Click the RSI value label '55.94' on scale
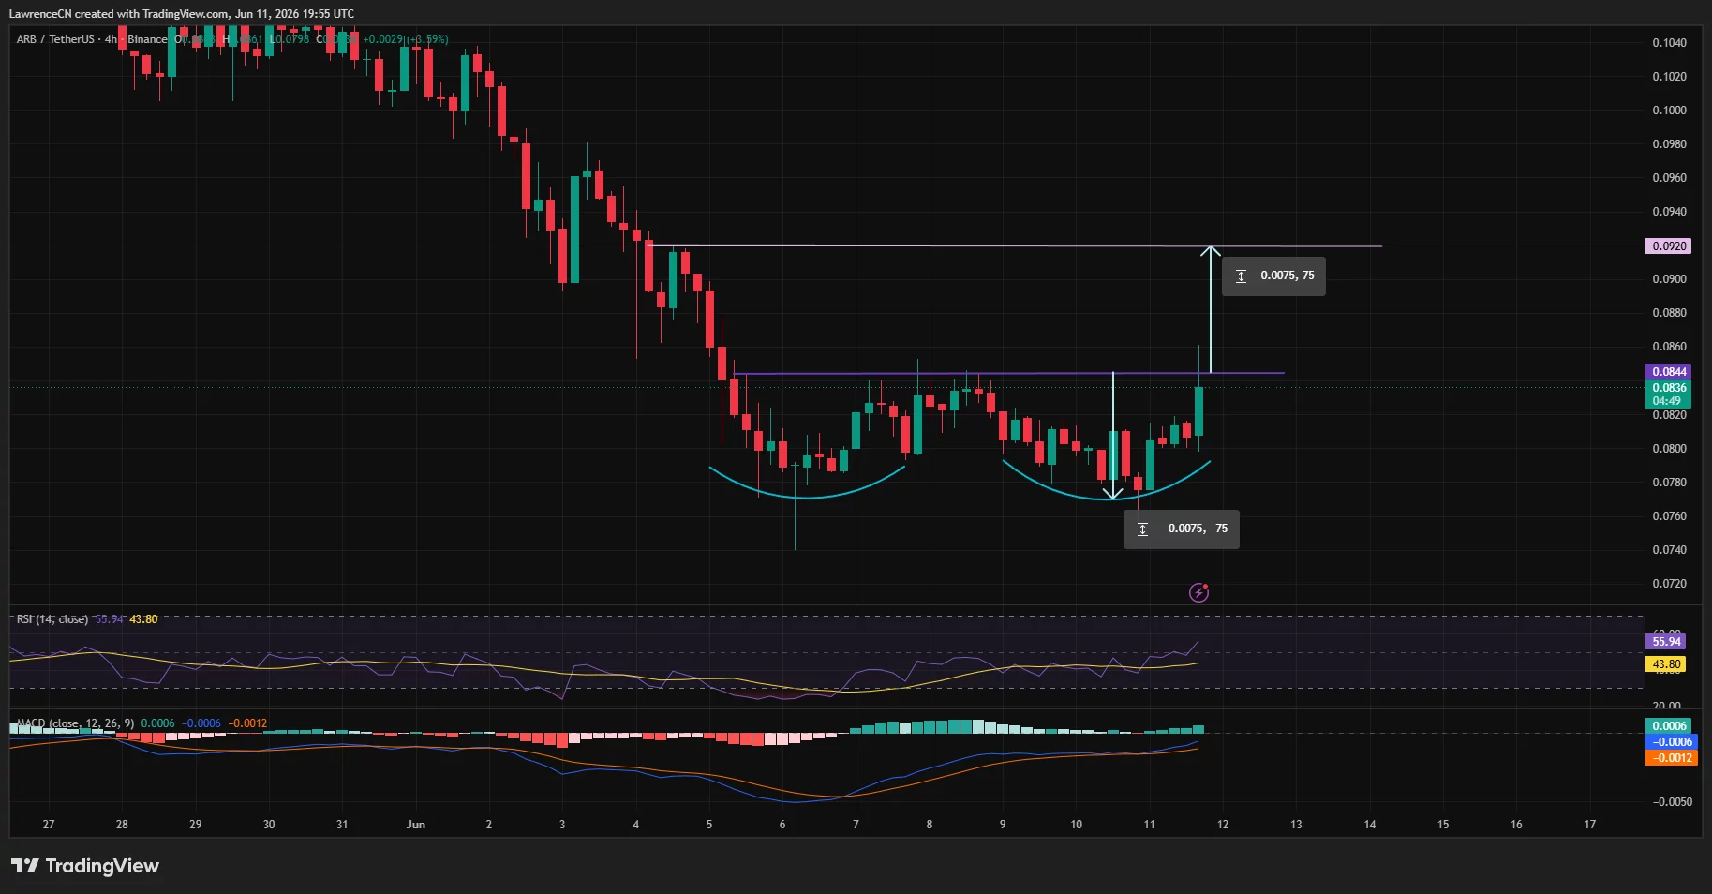The width and height of the screenshot is (1712, 894). [x=1666, y=642]
